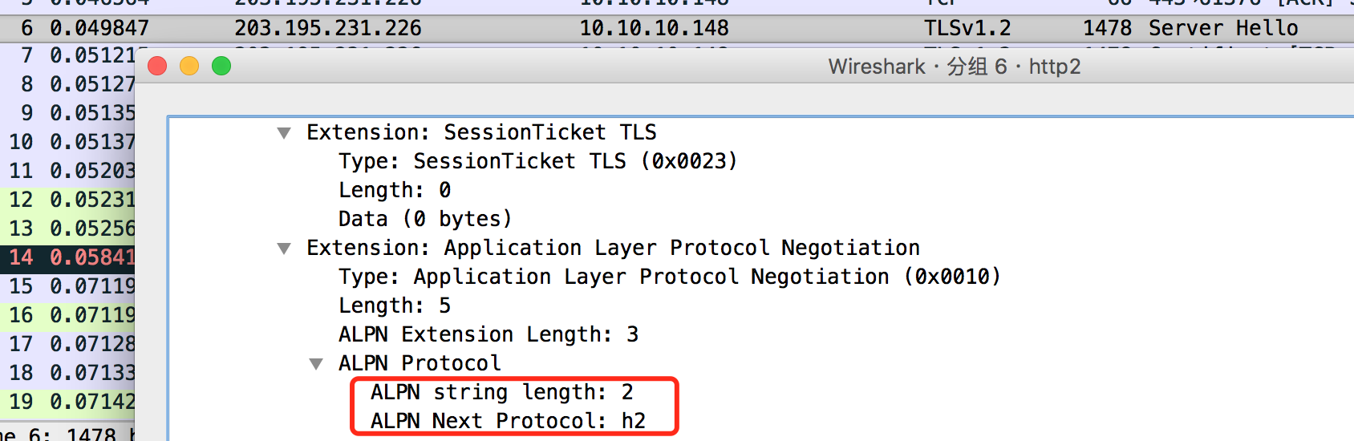Select the dark highlighted packet 14 row

pyautogui.click(x=71, y=257)
